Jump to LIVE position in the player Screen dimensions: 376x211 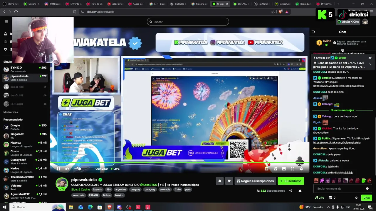point(115,169)
